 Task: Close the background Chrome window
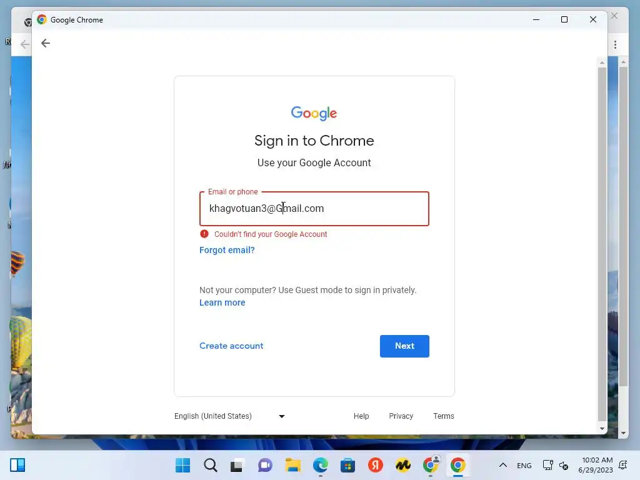(614, 16)
